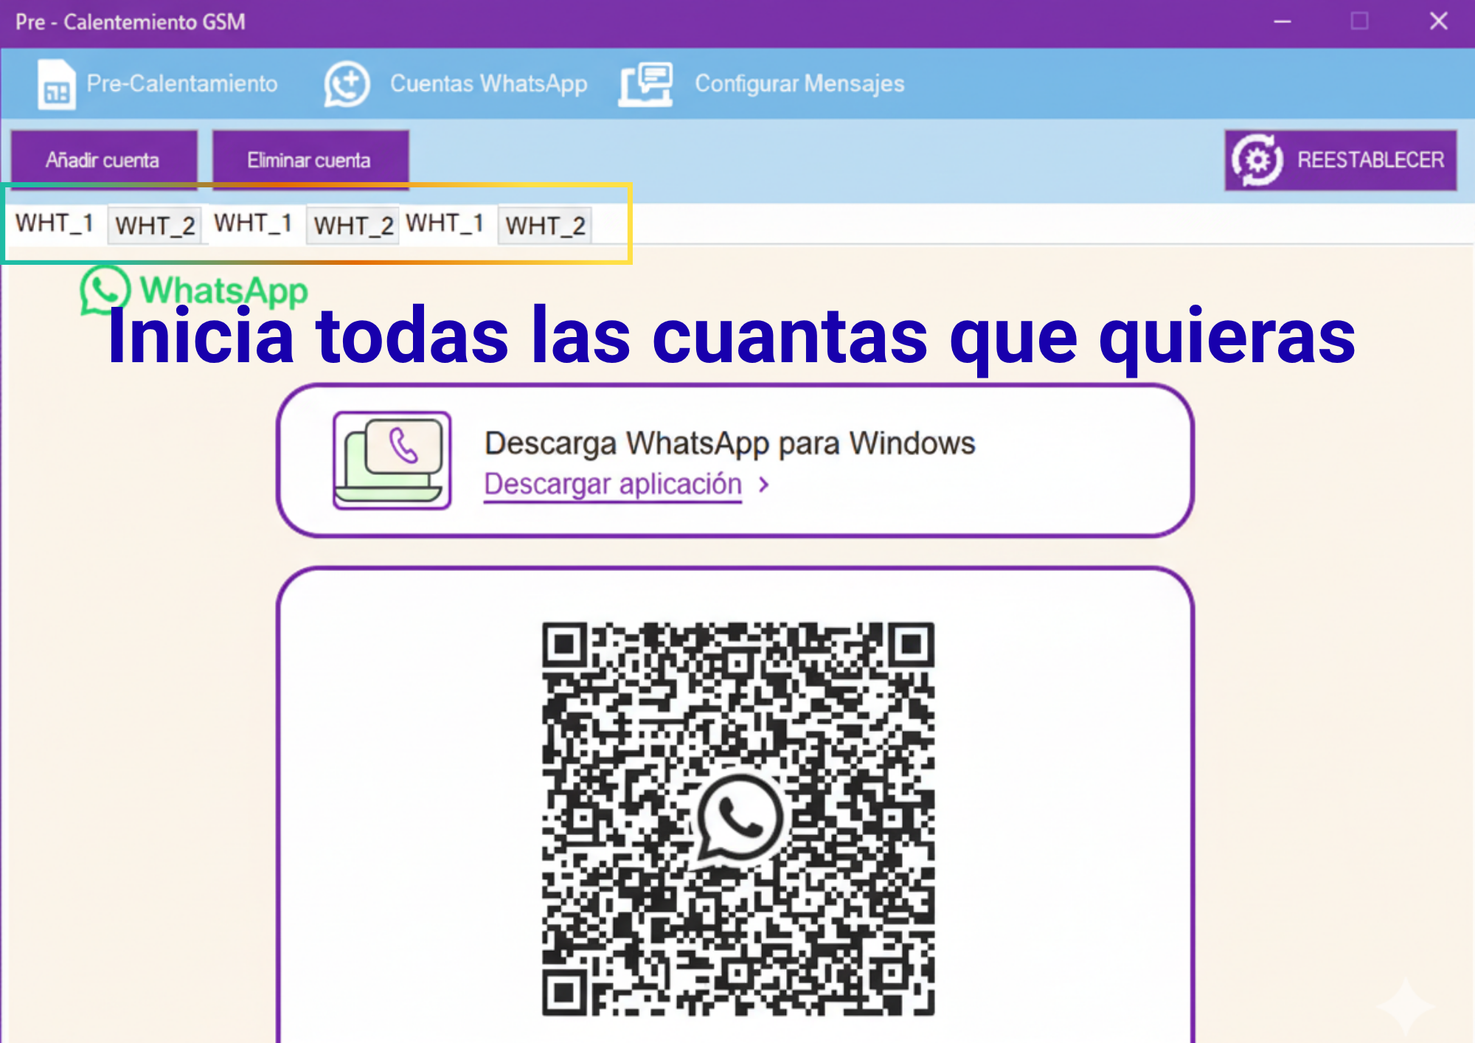1475x1043 pixels.
Task: Click the REESTABLECER button
Action: (x=1342, y=159)
